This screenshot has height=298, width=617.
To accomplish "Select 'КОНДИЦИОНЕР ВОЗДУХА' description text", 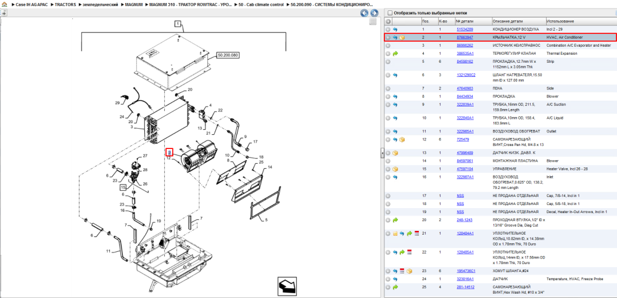I will 515,30.
